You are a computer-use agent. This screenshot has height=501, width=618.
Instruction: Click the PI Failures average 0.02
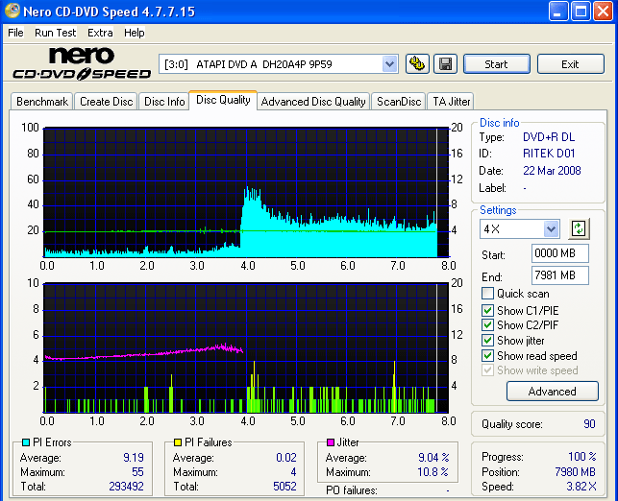click(286, 457)
